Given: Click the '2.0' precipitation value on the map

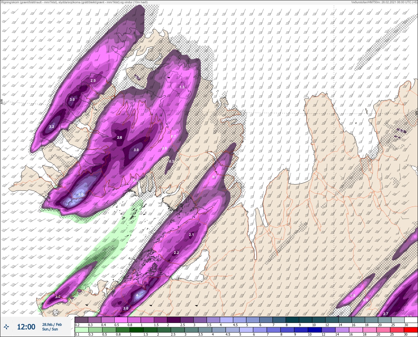Looking at the screenshot, I should coord(93,80).
